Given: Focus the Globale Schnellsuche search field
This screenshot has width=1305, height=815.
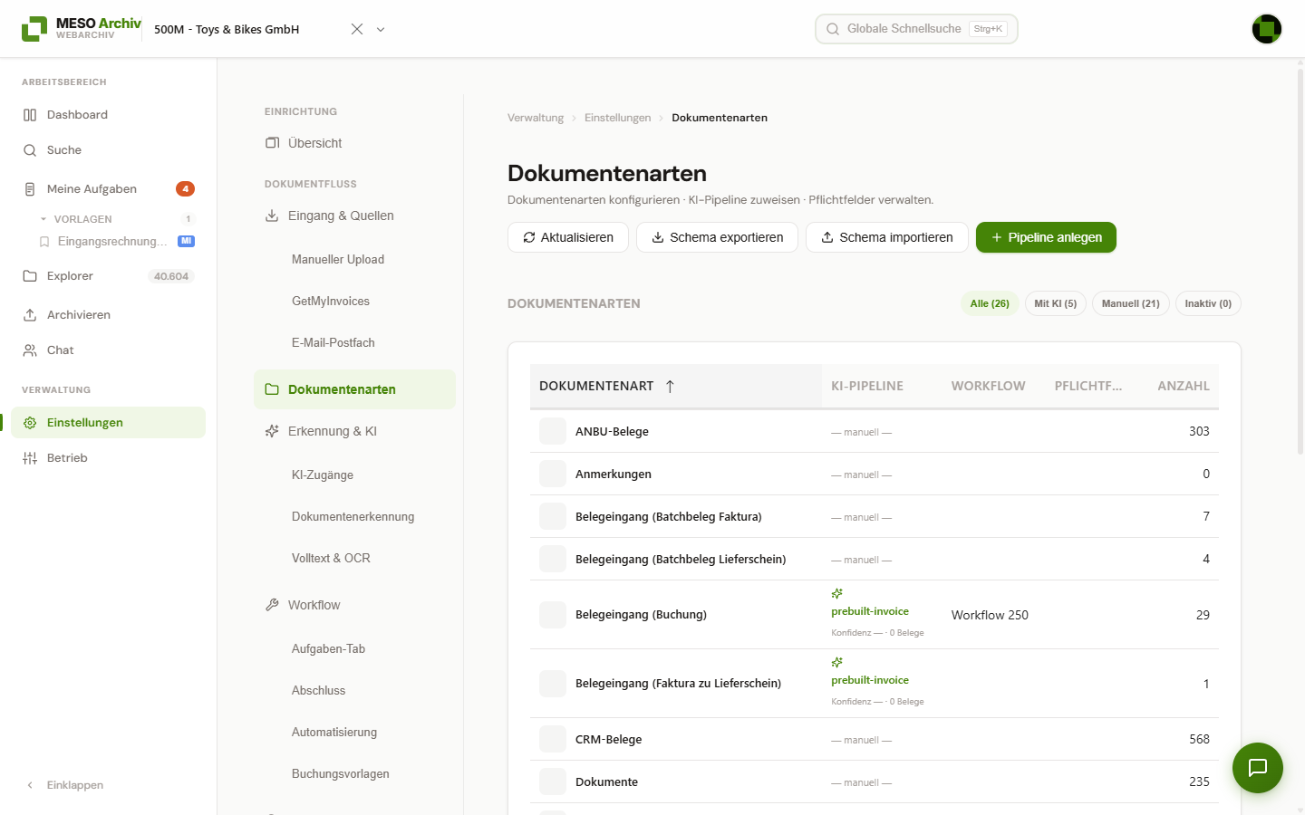Looking at the screenshot, I should click(x=916, y=29).
